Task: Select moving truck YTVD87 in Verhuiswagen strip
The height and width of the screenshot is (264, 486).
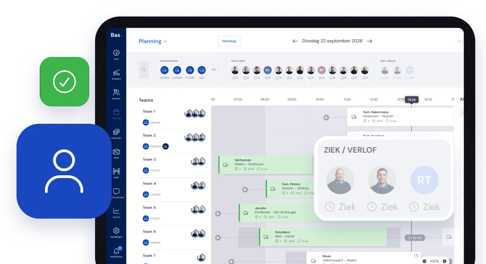Action: click(x=190, y=70)
